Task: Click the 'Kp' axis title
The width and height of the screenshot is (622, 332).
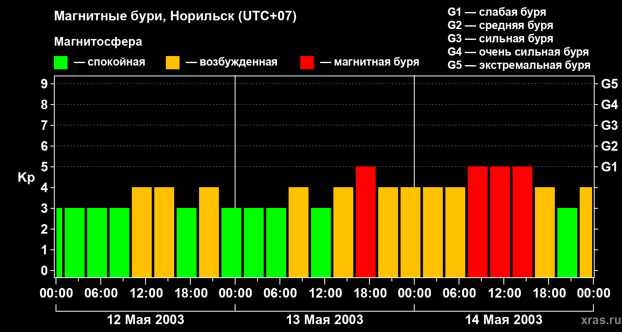Action: (26, 178)
